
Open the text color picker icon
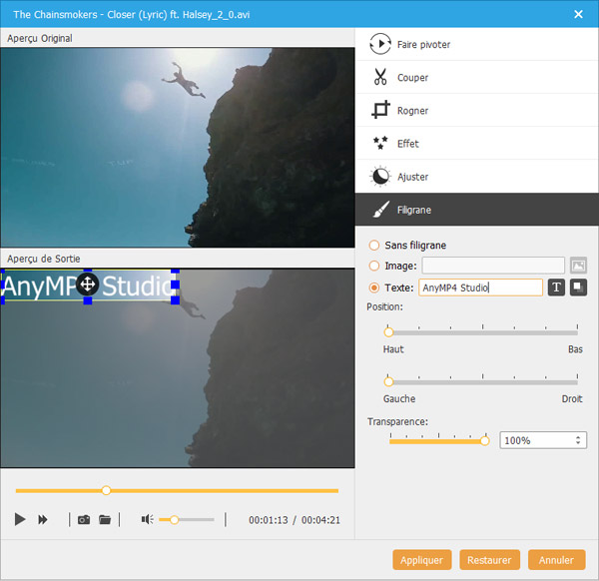[578, 288]
